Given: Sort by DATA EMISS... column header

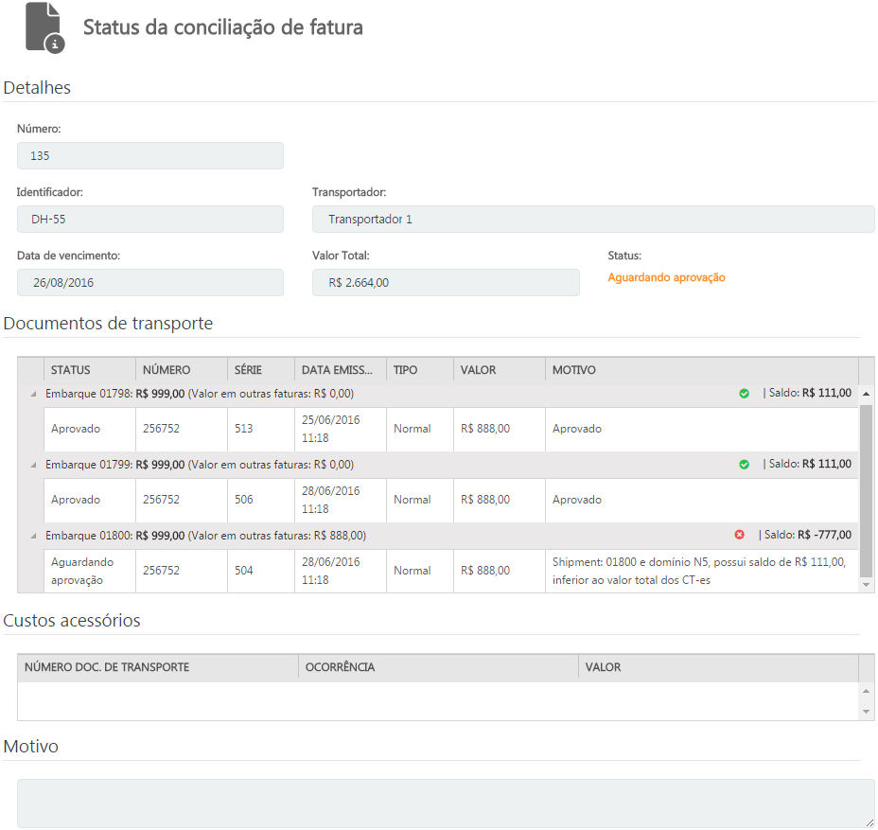Looking at the screenshot, I should point(341,370).
